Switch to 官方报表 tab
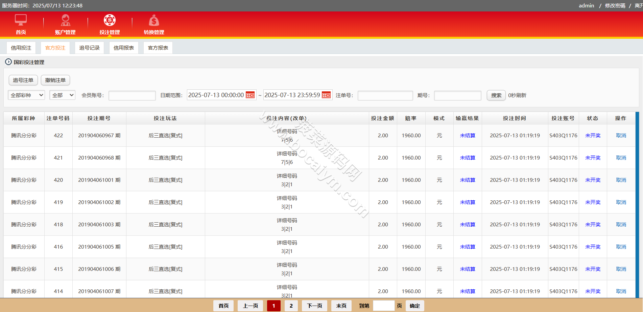Screen dimensions: 643x312 pyautogui.click(x=158, y=48)
